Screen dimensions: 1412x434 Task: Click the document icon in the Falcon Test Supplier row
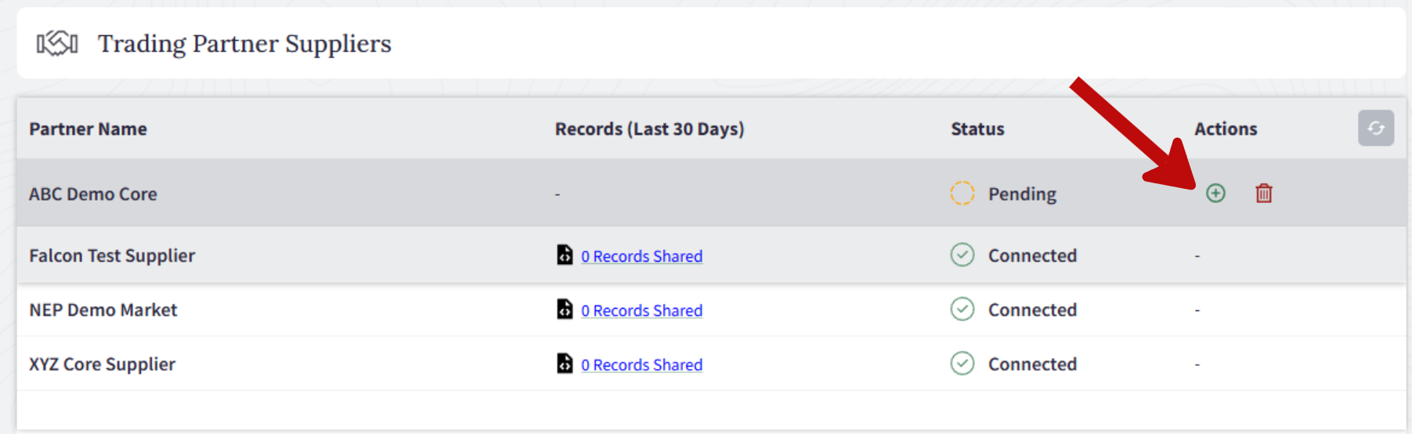(x=565, y=255)
